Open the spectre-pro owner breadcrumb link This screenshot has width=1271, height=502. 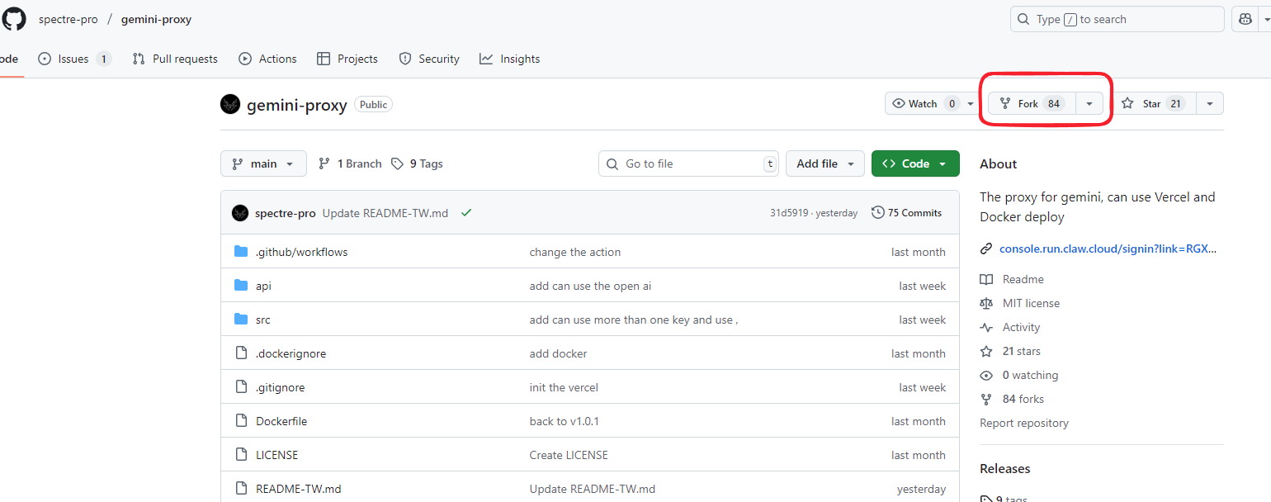click(x=69, y=19)
